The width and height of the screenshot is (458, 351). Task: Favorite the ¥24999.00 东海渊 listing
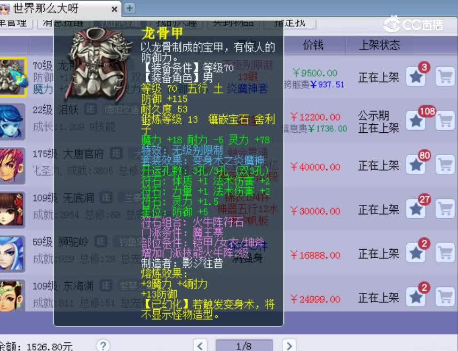click(416, 297)
